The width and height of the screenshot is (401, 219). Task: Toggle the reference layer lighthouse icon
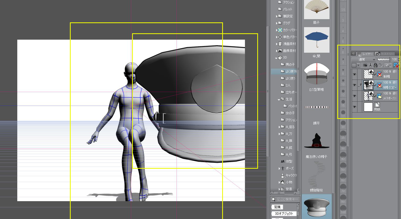[370, 65]
